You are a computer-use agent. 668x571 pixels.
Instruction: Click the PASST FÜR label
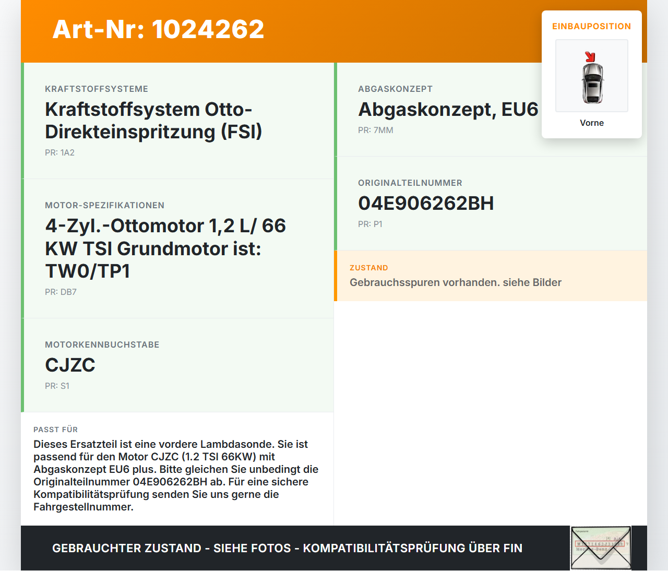pos(55,430)
